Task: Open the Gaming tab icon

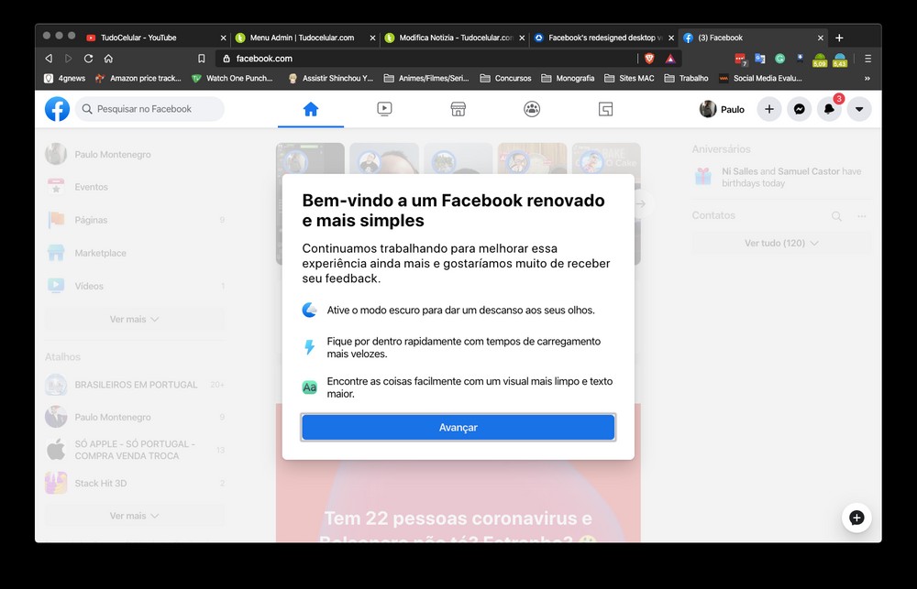Action: pyautogui.click(x=605, y=109)
